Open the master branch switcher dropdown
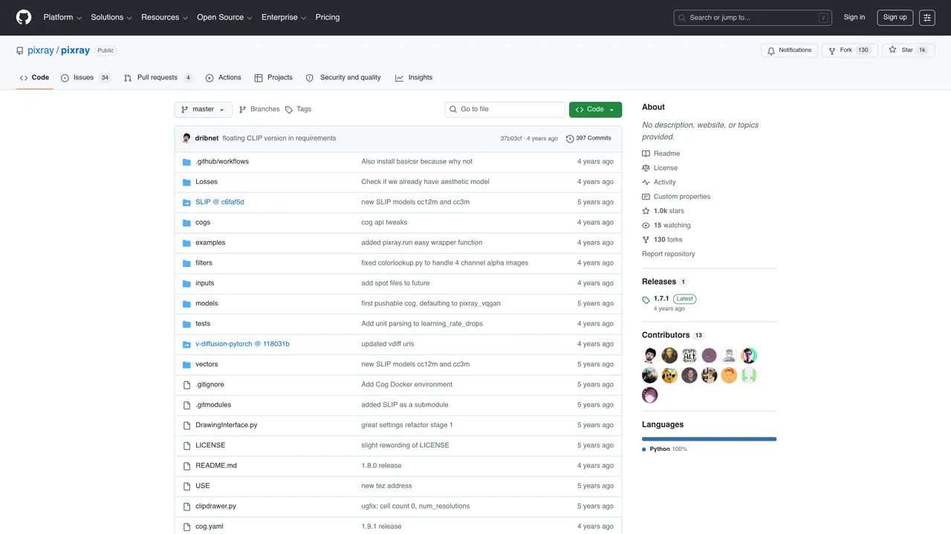 [204, 110]
